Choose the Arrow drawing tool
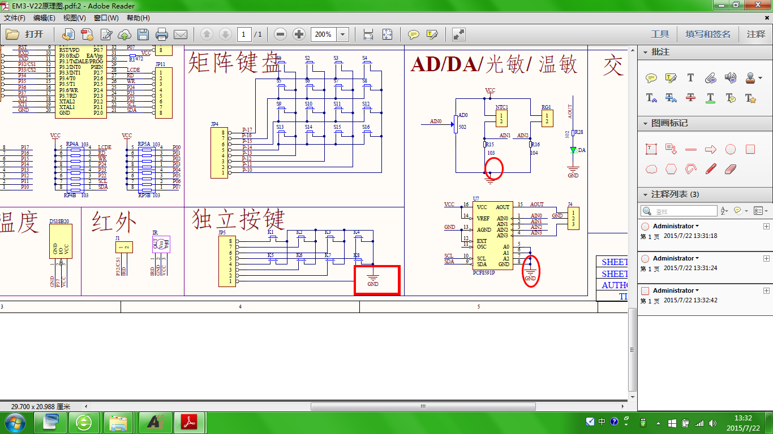773x434 pixels. coord(711,150)
